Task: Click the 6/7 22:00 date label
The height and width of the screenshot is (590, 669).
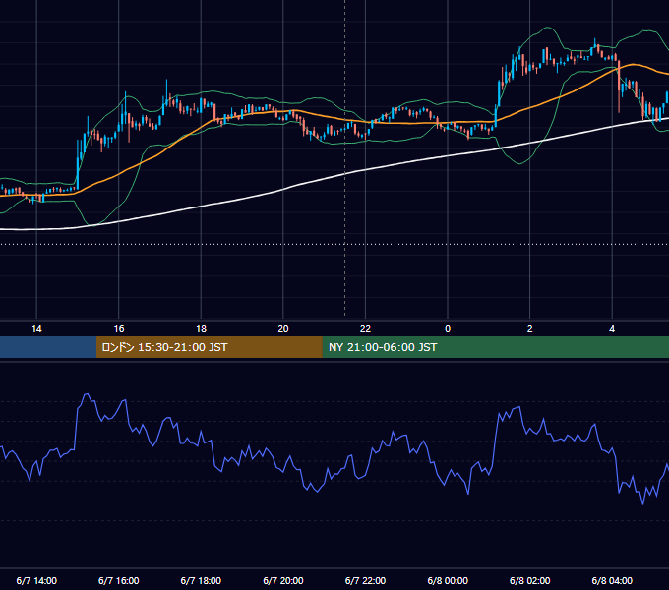Action: [365, 580]
